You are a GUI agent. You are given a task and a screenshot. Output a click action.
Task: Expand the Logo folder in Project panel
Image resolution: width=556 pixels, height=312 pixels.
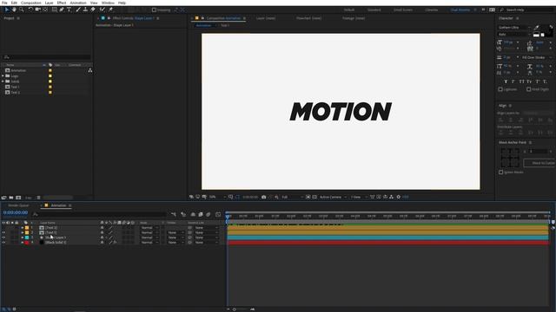tap(3, 76)
